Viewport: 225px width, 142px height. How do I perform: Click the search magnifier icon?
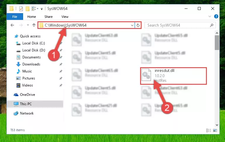(x=212, y=25)
